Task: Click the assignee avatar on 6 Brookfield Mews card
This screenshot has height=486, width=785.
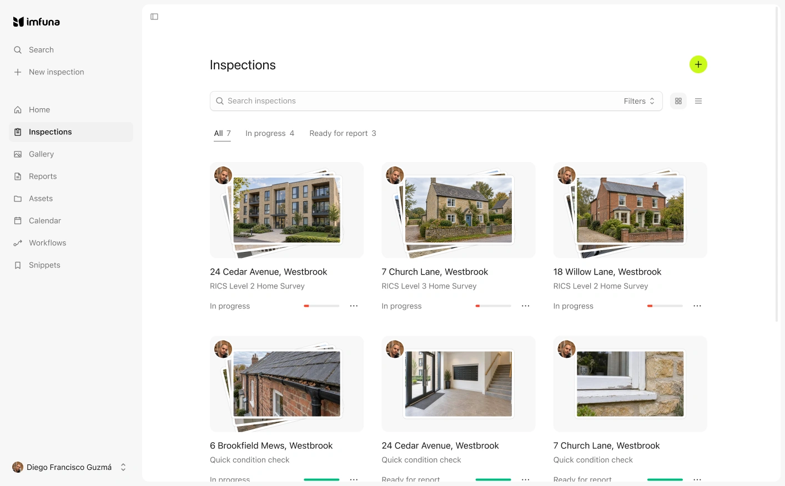Action: click(223, 349)
